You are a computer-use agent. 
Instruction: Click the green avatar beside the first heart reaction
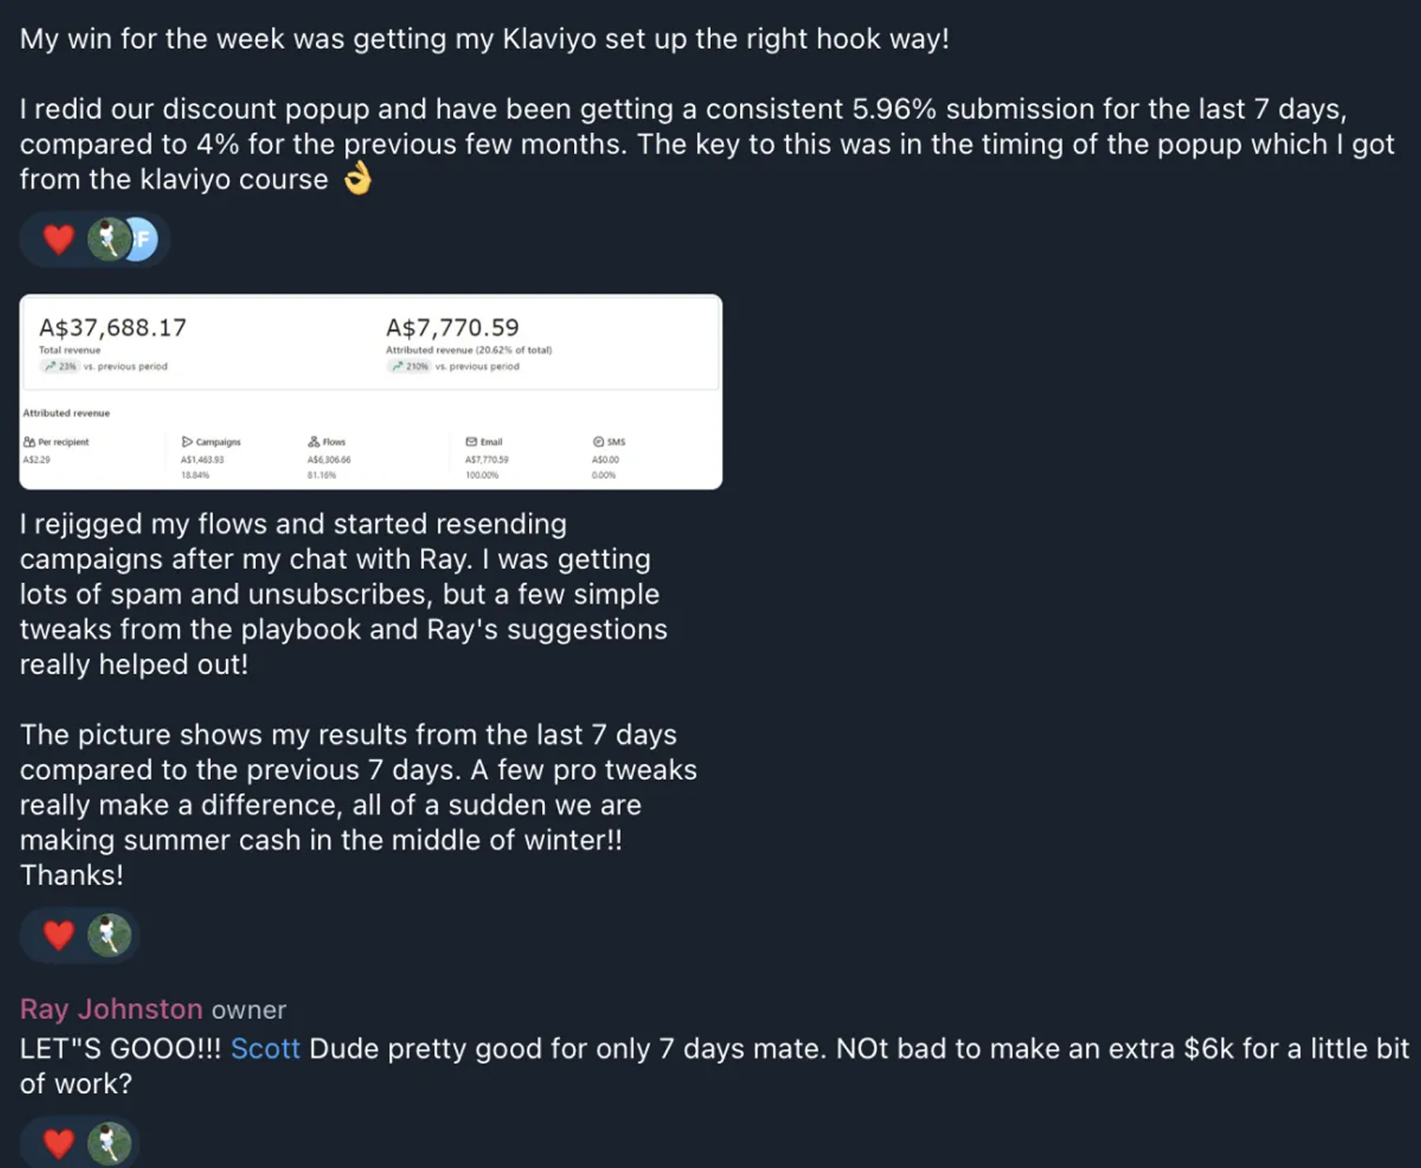[x=108, y=240]
